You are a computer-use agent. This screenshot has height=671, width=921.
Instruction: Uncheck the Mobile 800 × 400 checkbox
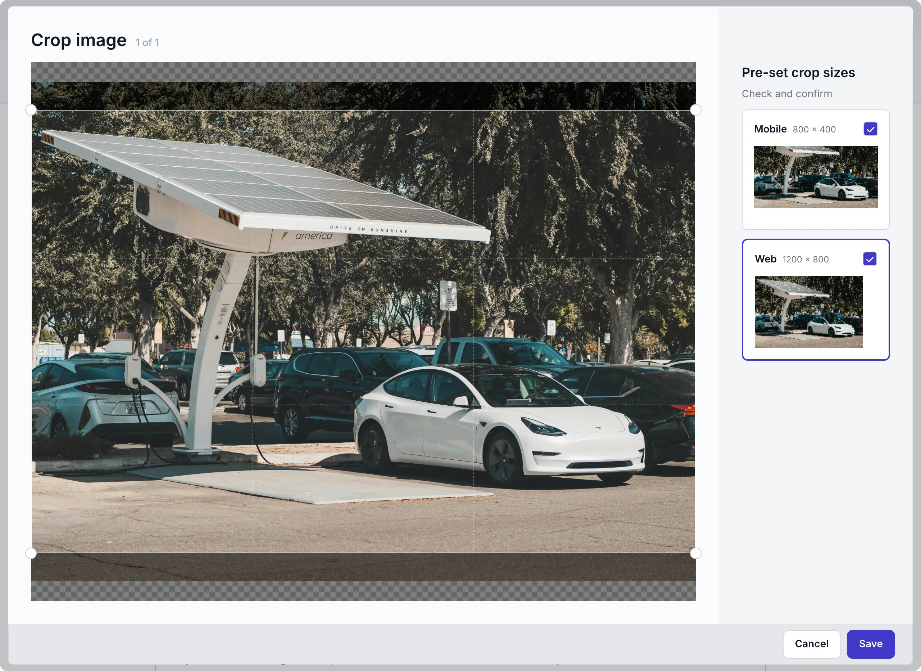(x=870, y=129)
